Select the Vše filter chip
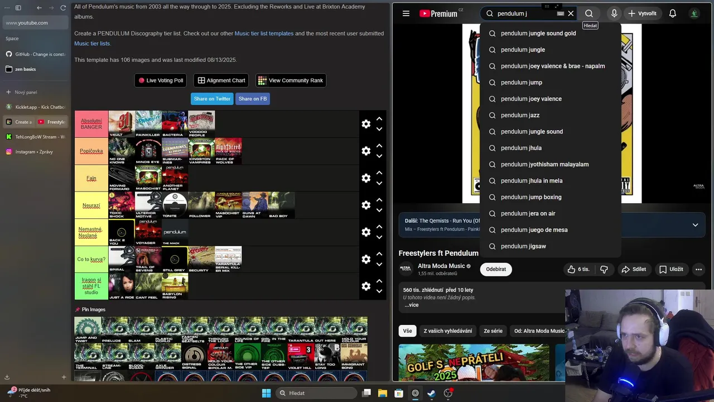The image size is (714, 402). click(x=408, y=331)
